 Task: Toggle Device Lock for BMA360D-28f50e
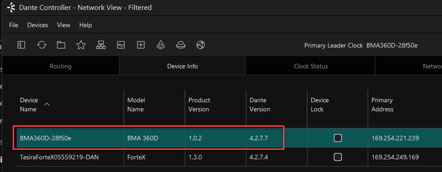[338, 138]
